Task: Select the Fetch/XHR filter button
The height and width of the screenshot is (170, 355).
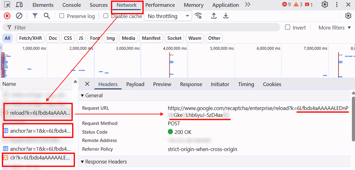Action: (x=30, y=38)
